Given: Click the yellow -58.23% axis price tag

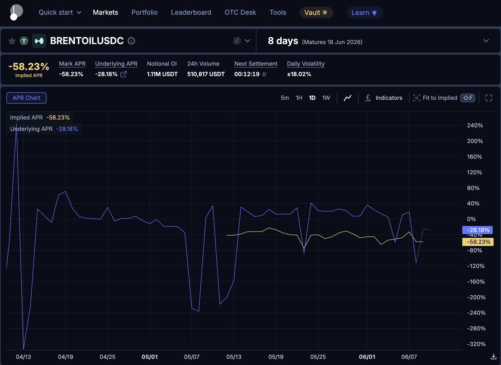Looking at the screenshot, I should pyautogui.click(x=478, y=242).
